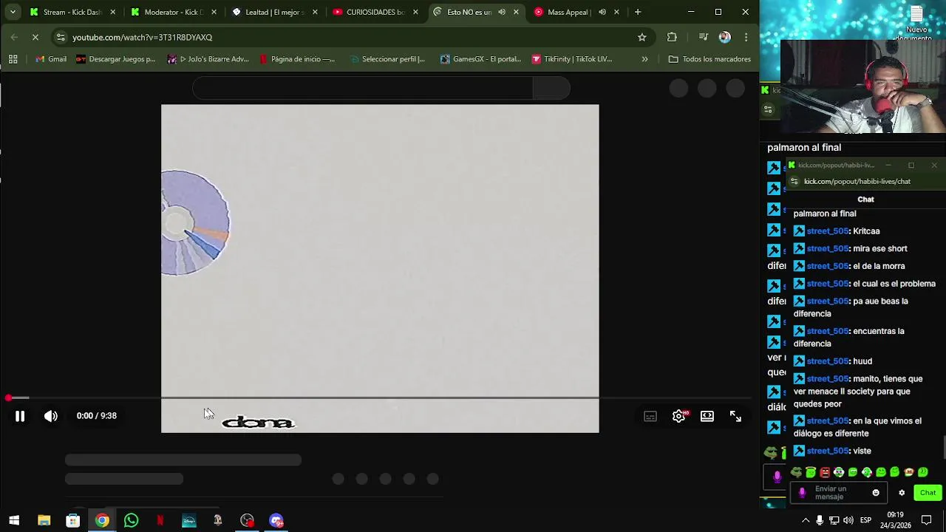Screen dimensions: 946x532
Task: Open emoji picker in message box
Action: [876, 493]
